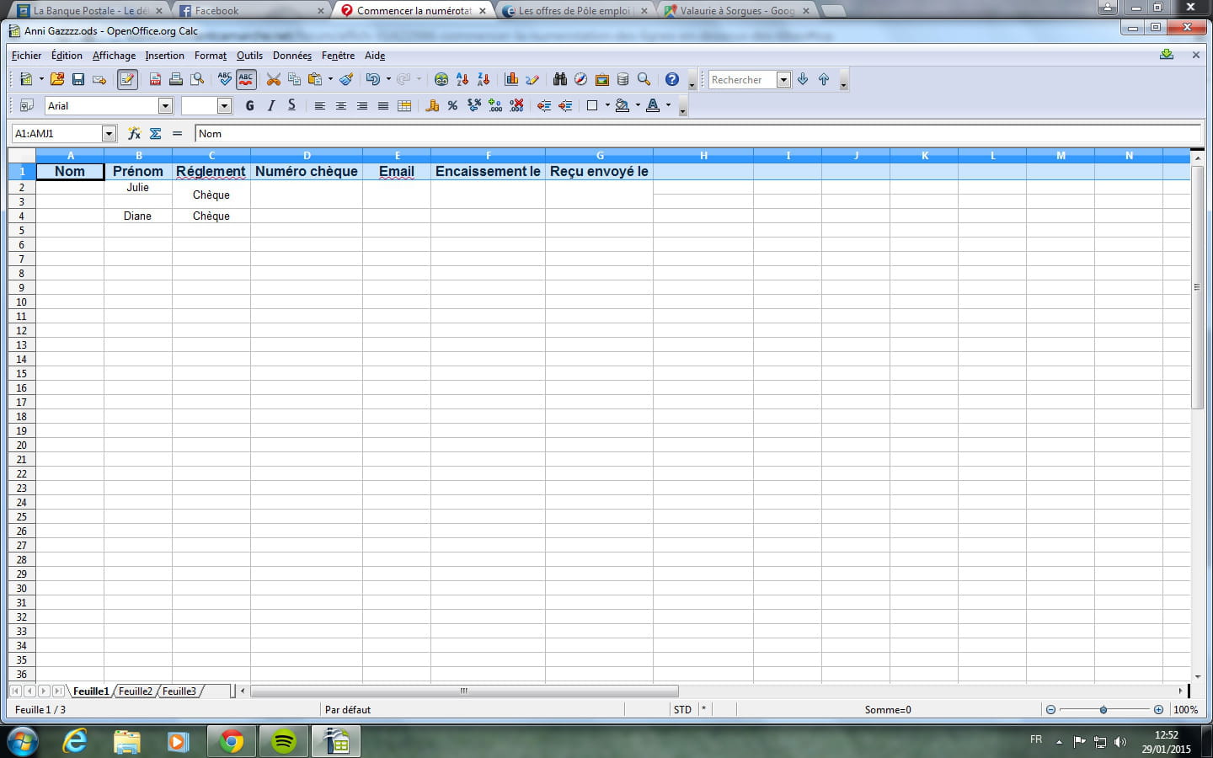Show drawing functions icon
Viewport: 1213px width, 758px height.
click(x=532, y=79)
